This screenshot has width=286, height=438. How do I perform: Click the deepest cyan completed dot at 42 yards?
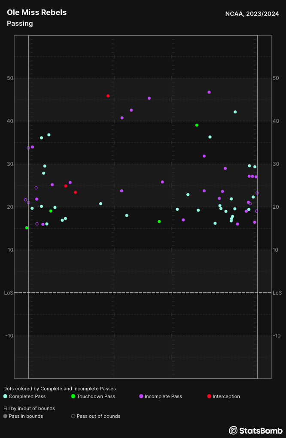point(235,112)
